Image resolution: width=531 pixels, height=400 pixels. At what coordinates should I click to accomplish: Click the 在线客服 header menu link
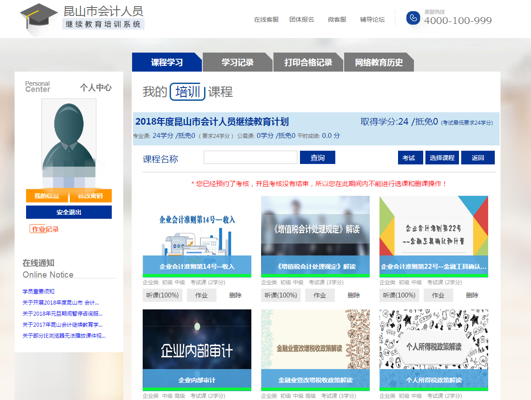coord(266,19)
